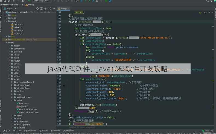This screenshot has height=134, width=216.
Task: Open the Endpoints tool window
Action: [x=69, y=130]
